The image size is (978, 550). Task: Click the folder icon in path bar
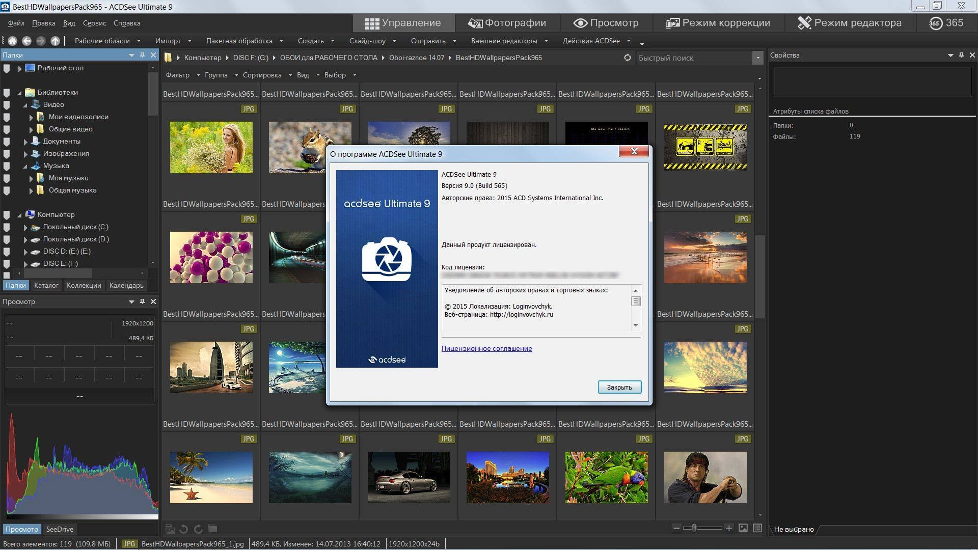coord(168,58)
